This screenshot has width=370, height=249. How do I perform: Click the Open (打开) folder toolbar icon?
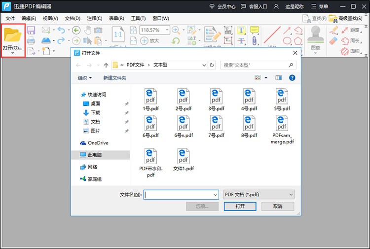pyautogui.click(x=13, y=36)
